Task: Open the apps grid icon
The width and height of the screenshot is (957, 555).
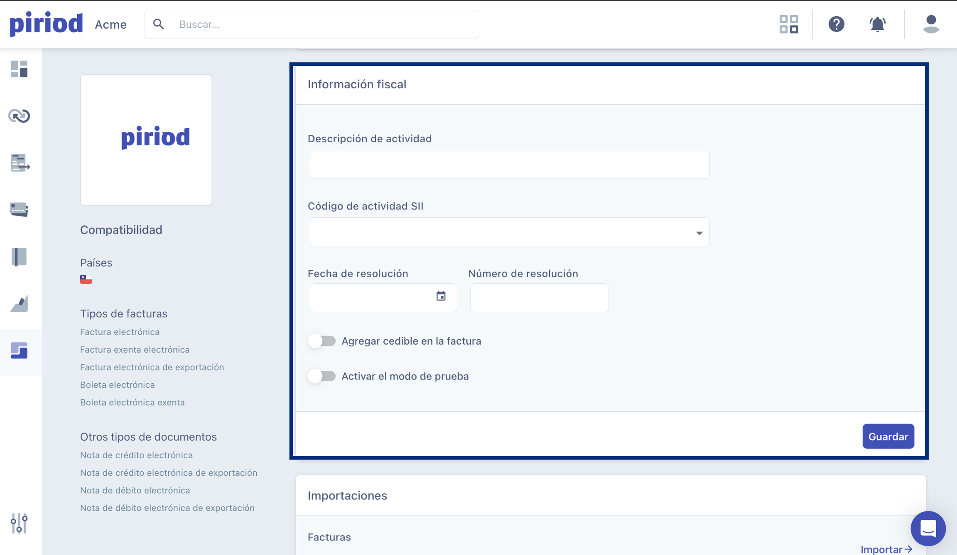Action: pos(788,24)
